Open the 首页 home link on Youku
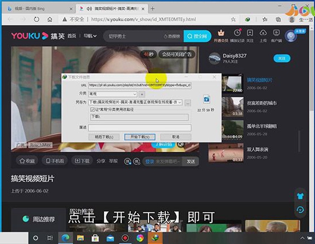The image size is (315, 244). tap(72, 36)
